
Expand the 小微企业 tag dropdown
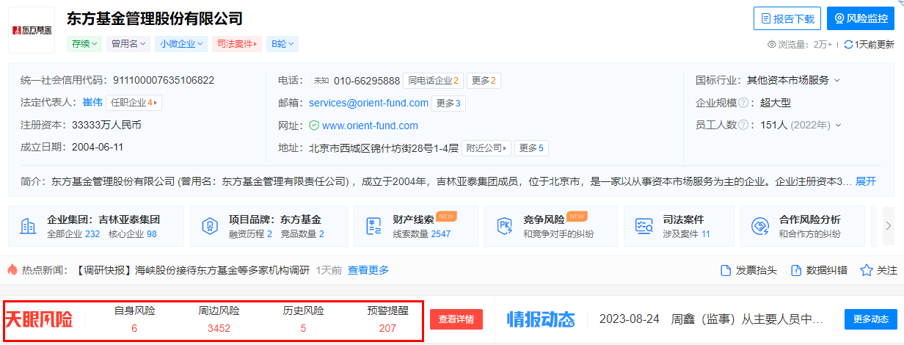point(181,44)
